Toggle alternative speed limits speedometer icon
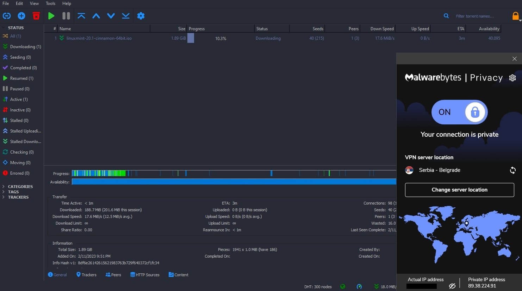Image resolution: width=522 pixels, height=291 pixels. tap(359, 287)
